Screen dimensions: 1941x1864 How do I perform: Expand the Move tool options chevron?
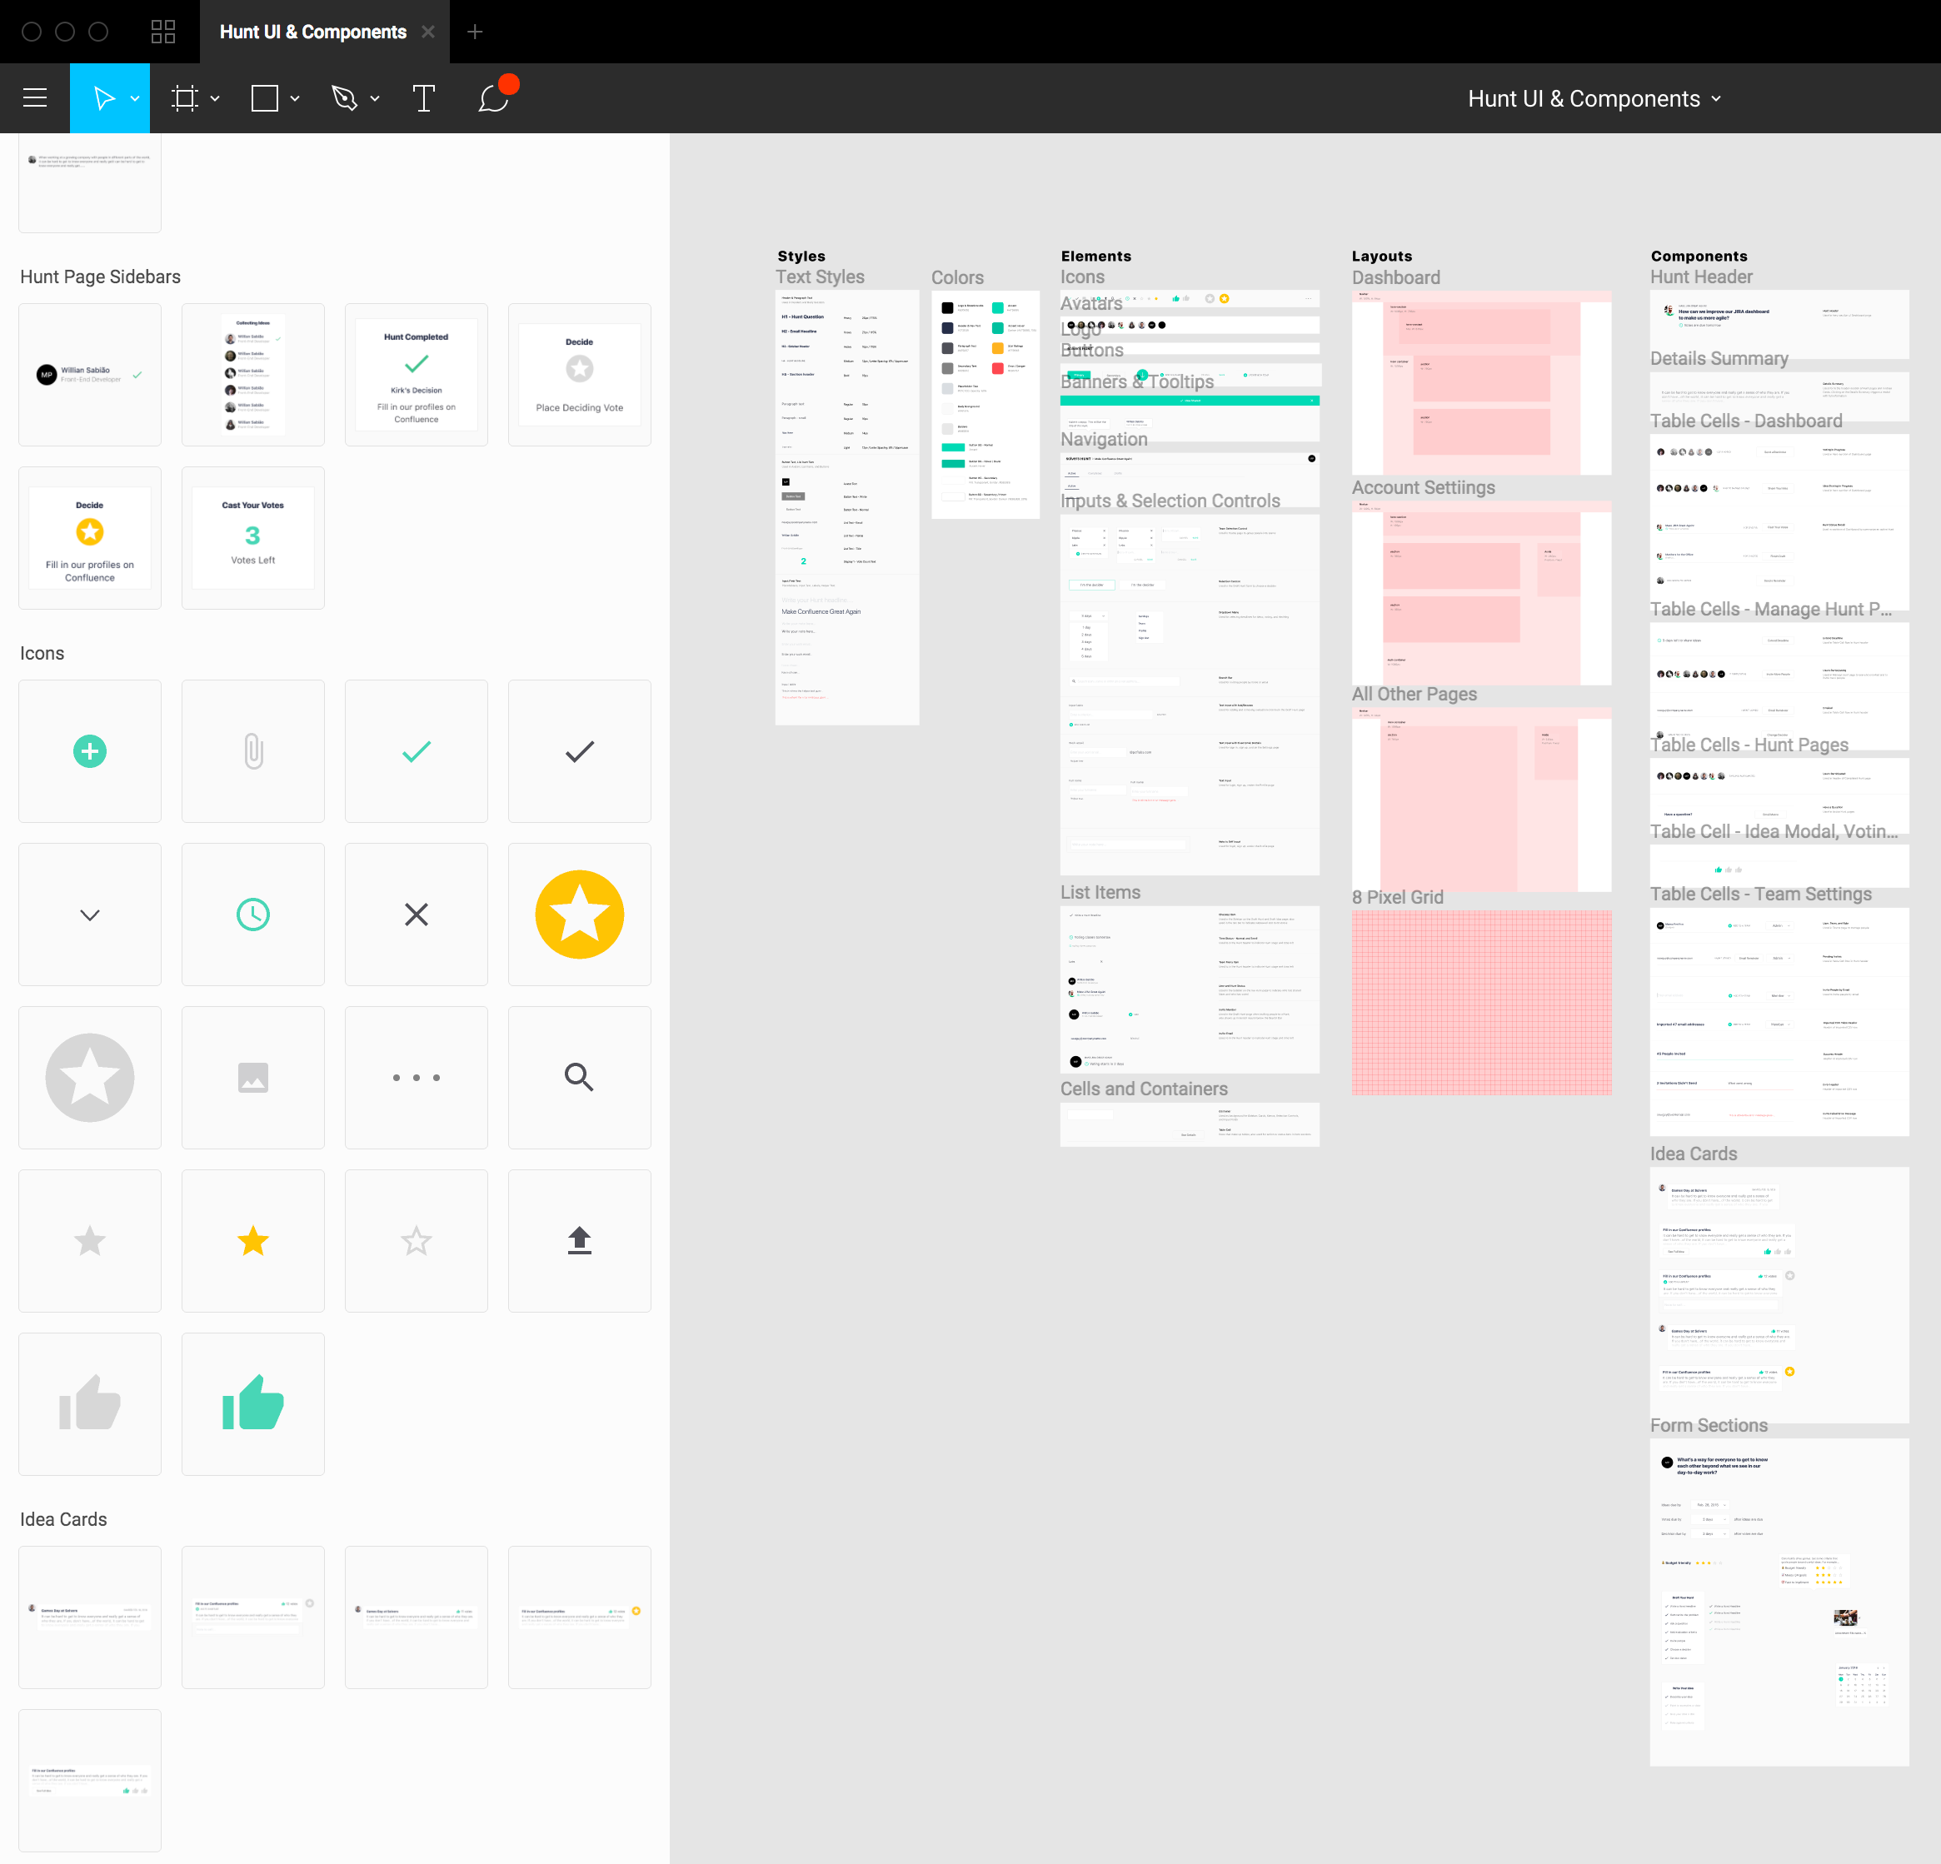click(x=137, y=98)
